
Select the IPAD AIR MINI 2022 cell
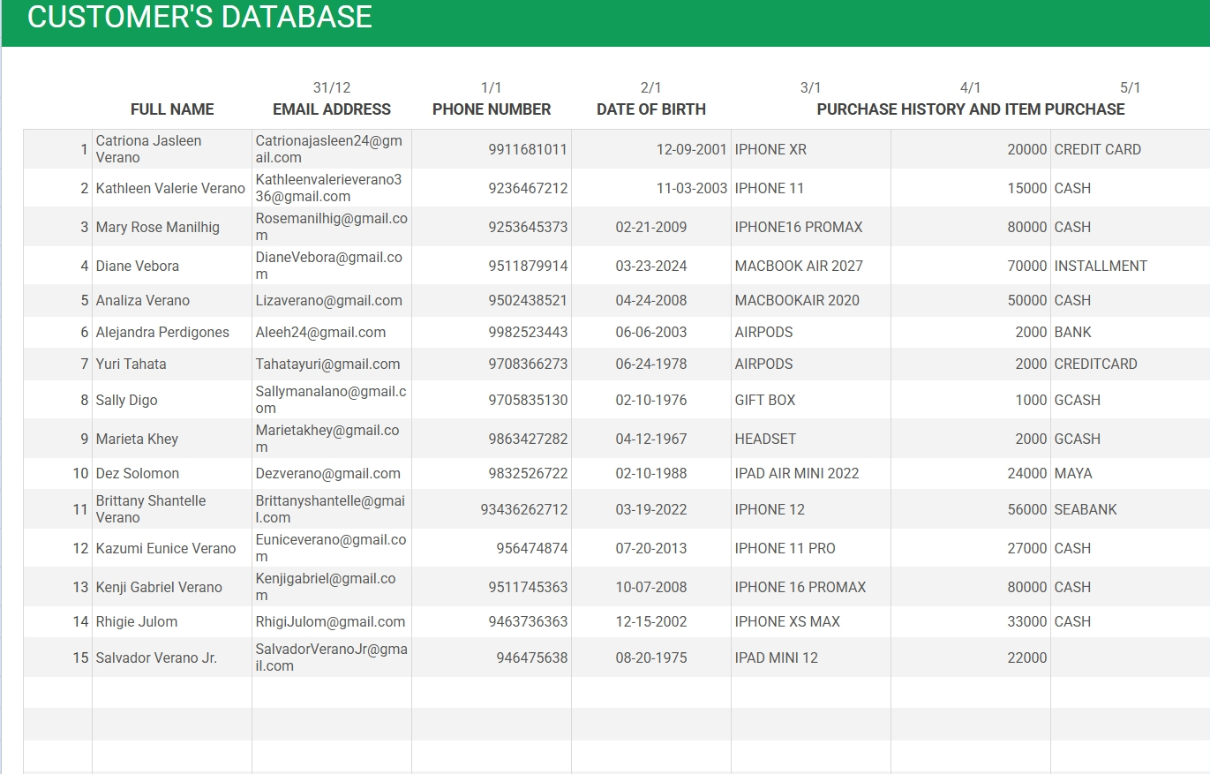tap(811, 473)
